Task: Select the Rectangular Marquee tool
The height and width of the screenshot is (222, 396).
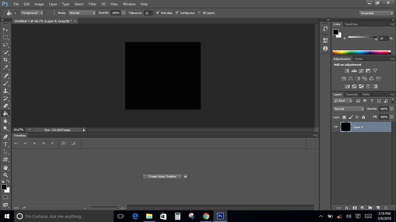Action: click(6, 37)
